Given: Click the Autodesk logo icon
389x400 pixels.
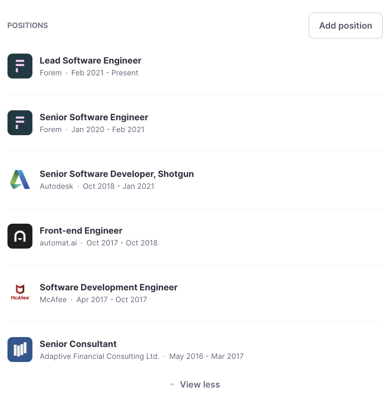Looking at the screenshot, I should [x=20, y=179].
